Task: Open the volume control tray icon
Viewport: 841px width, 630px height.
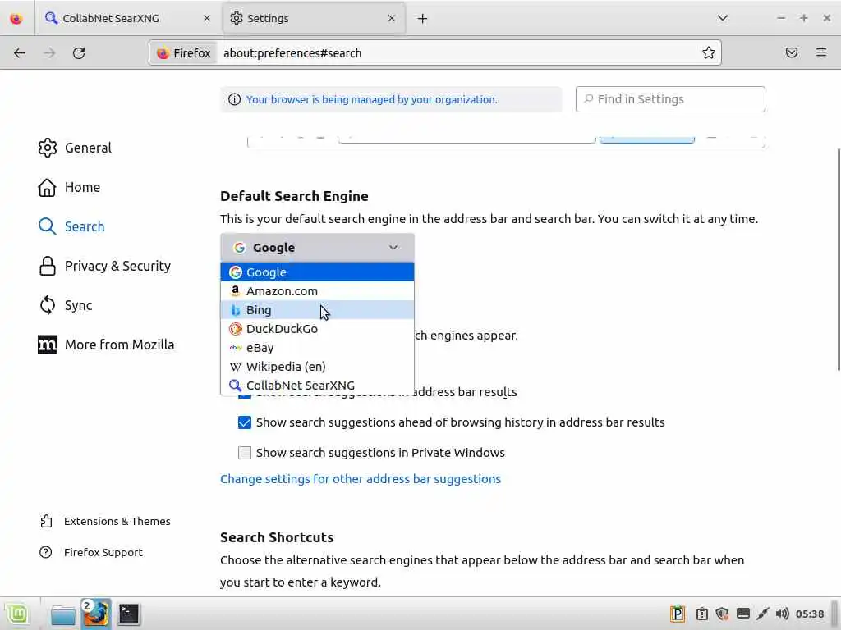Action: coord(783,614)
